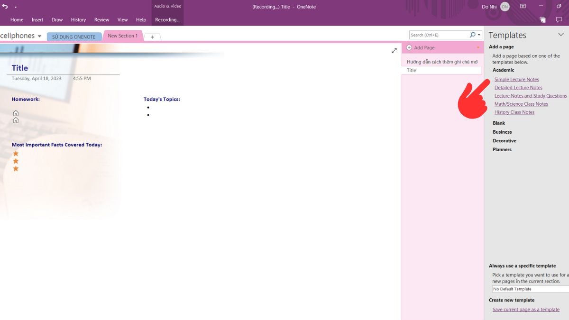The width and height of the screenshot is (569, 320).
Task: Click the Do Nhi account avatar
Action: [x=505, y=7]
